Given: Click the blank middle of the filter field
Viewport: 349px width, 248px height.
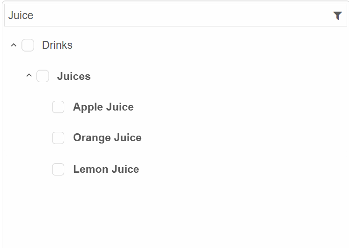Looking at the screenshot, I should coord(183,15).
